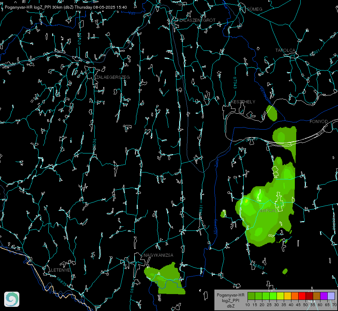Click road number 07343 label
The width and height of the screenshot is (338, 311).
pos(235,83)
